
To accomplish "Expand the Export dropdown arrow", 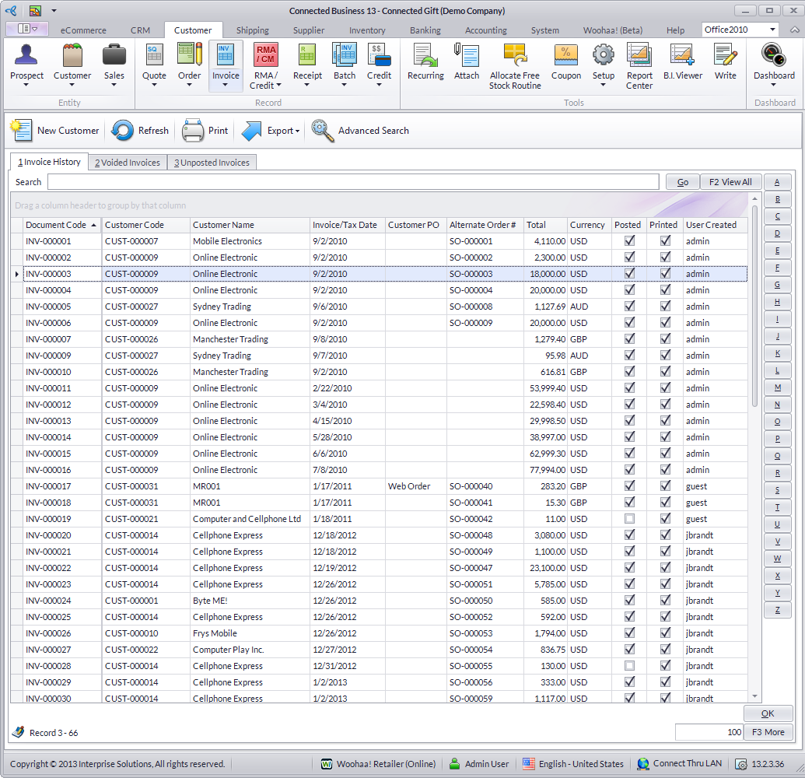I will (297, 131).
